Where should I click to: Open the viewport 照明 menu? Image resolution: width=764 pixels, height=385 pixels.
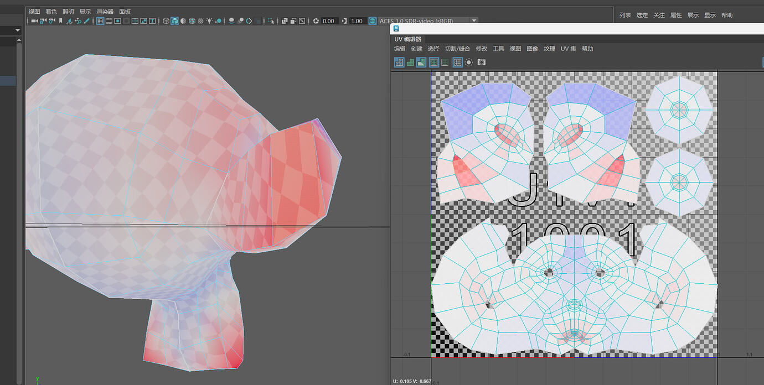[68, 12]
